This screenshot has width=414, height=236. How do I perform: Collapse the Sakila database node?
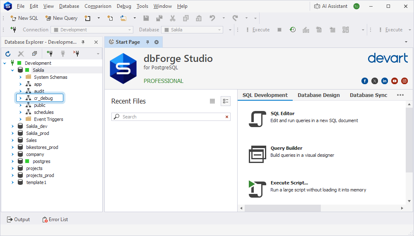(12, 70)
